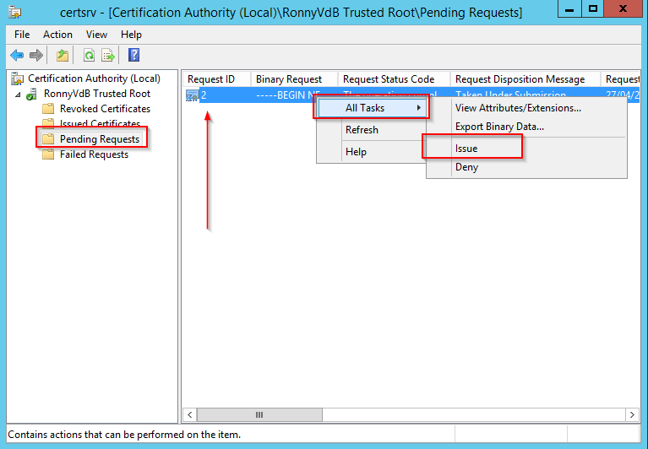Select the Failed Requests folder
Screen dimensions: 648x449
(x=94, y=154)
